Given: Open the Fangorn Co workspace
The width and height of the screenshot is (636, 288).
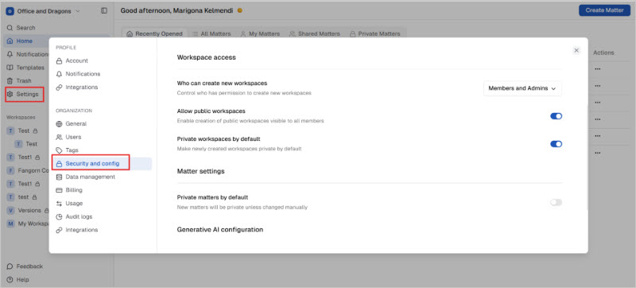Looking at the screenshot, I should [x=29, y=170].
